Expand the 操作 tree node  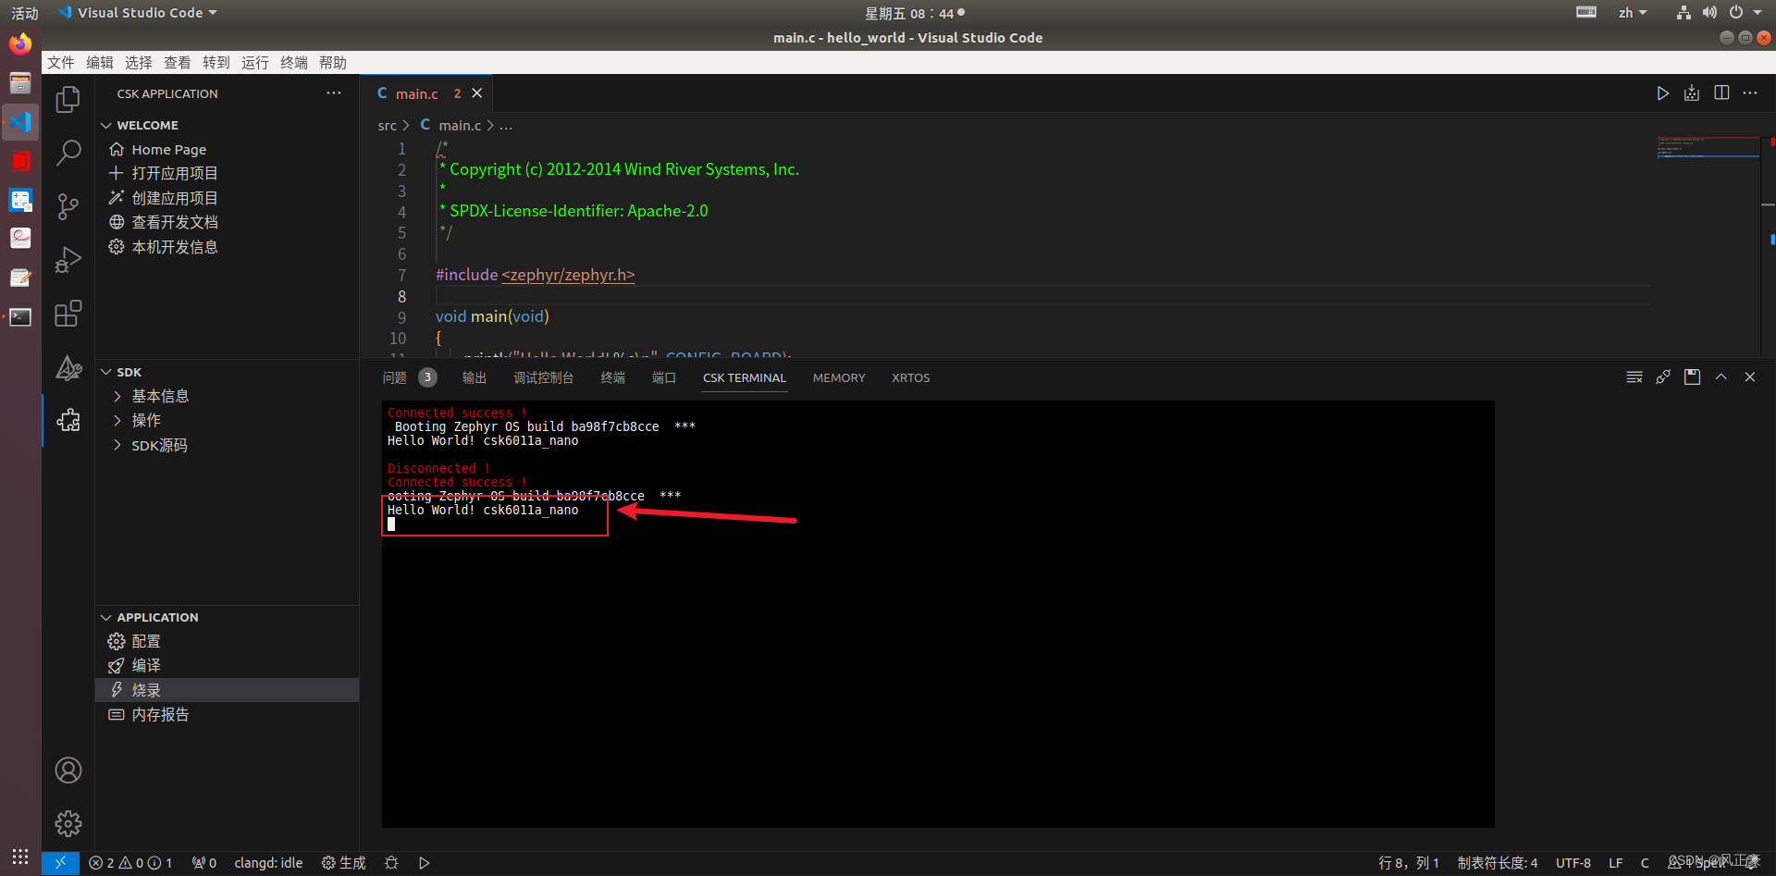[117, 420]
